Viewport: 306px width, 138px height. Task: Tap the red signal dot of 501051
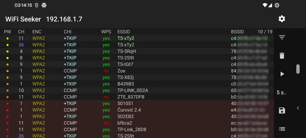8,103
